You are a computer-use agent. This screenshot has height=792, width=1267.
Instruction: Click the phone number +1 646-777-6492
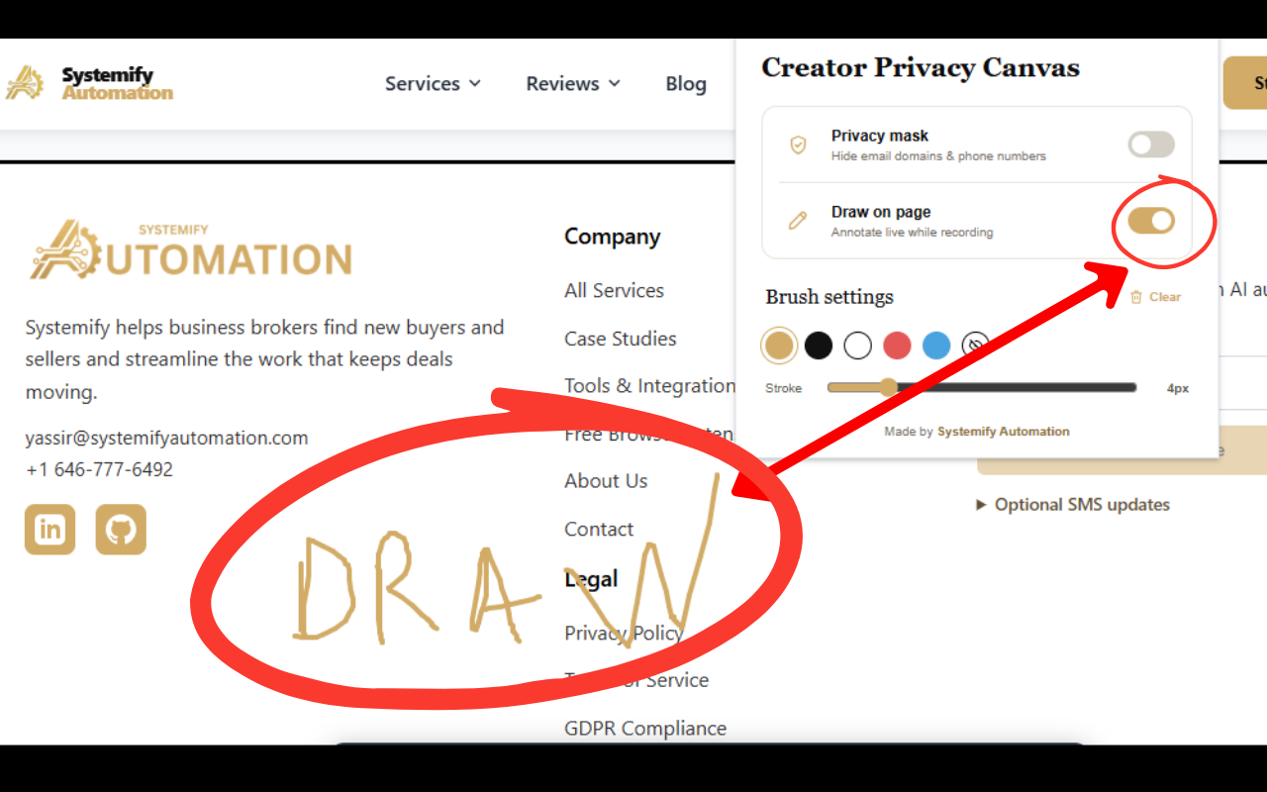coord(99,469)
